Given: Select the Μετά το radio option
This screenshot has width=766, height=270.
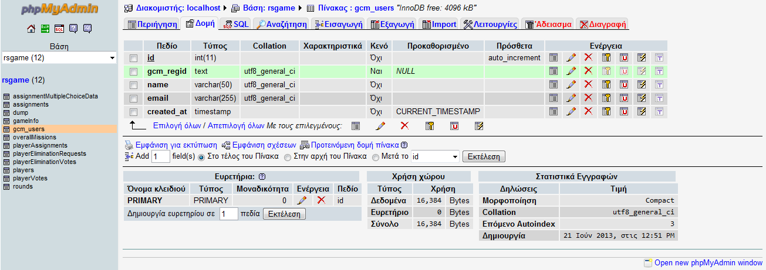Looking at the screenshot, I should 376,157.
